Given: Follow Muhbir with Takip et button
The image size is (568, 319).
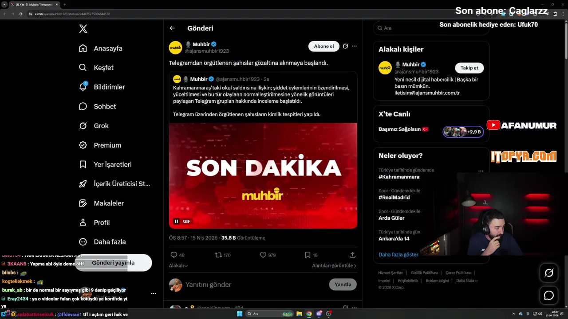Looking at the screenshot, I should click(469, 68).
